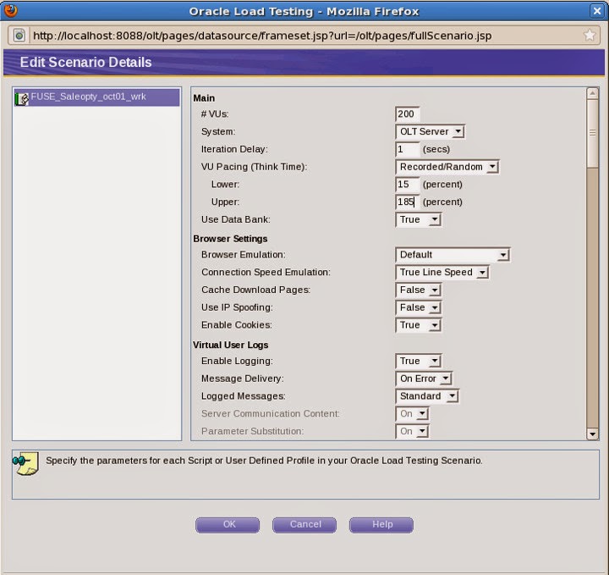
Task: Click the settings panel scrollbar thumb
Action: [x=593, y=134]
